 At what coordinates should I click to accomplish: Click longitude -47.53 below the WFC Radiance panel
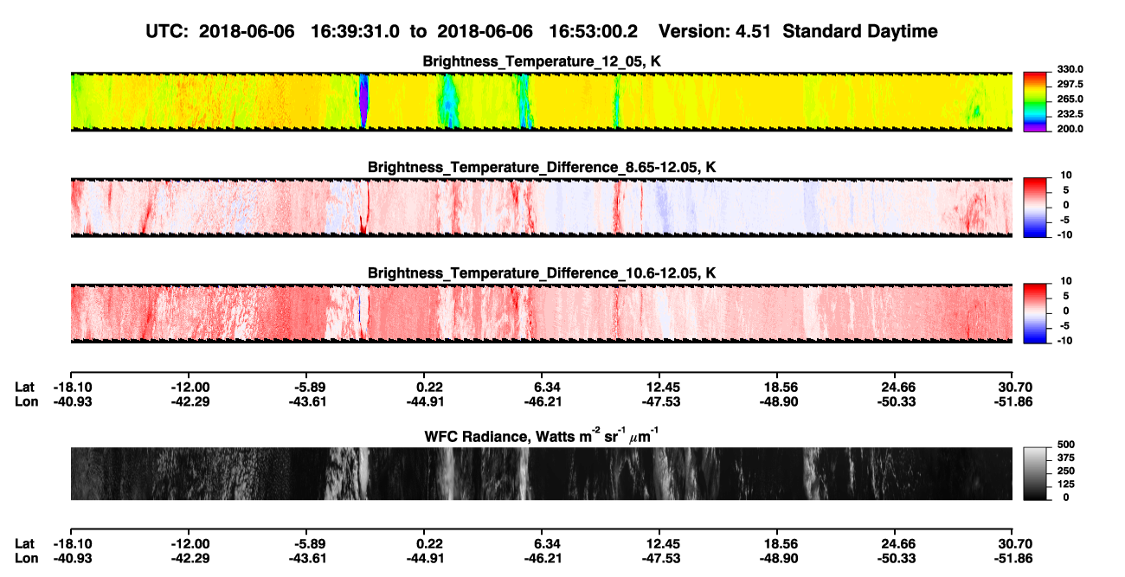point(661,558)
